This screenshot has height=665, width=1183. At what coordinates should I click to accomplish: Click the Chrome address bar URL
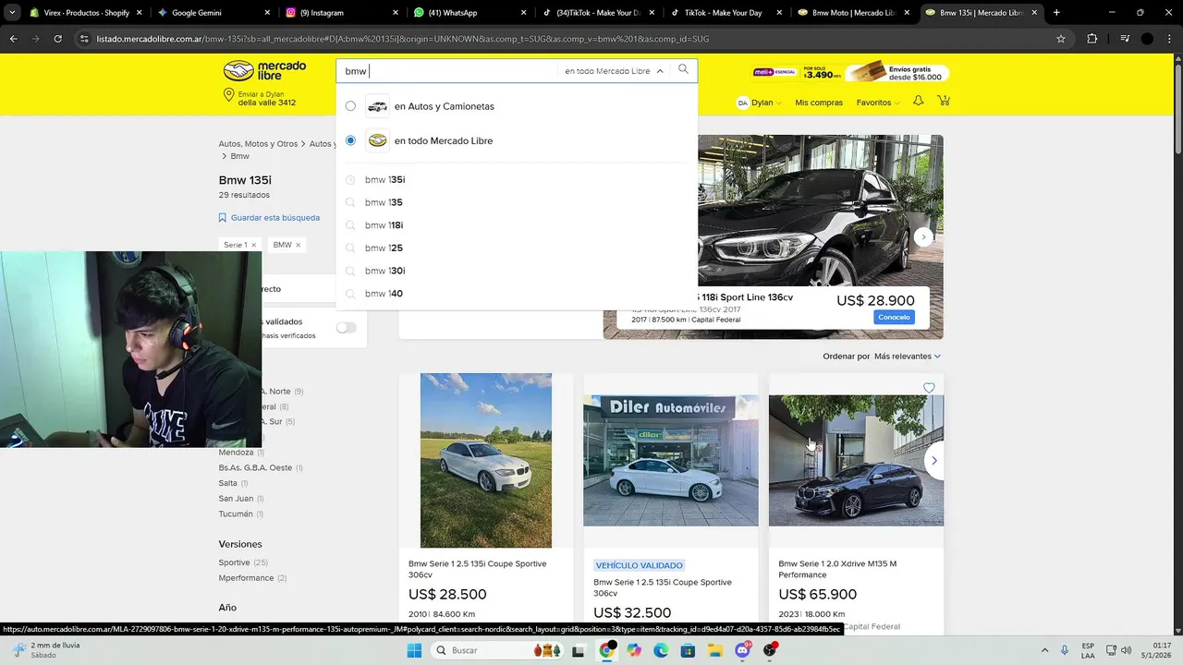402,39
